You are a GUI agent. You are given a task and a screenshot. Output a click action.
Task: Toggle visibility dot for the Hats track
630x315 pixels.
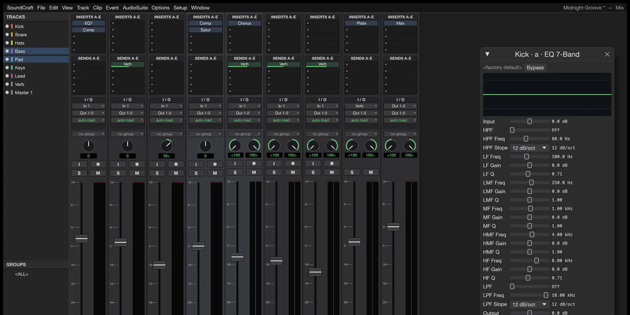coord(7,43)
